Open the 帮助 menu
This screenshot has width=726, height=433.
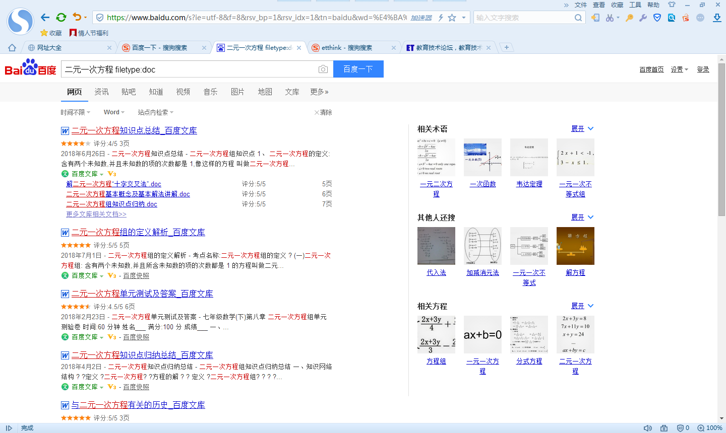coord(653,5)
